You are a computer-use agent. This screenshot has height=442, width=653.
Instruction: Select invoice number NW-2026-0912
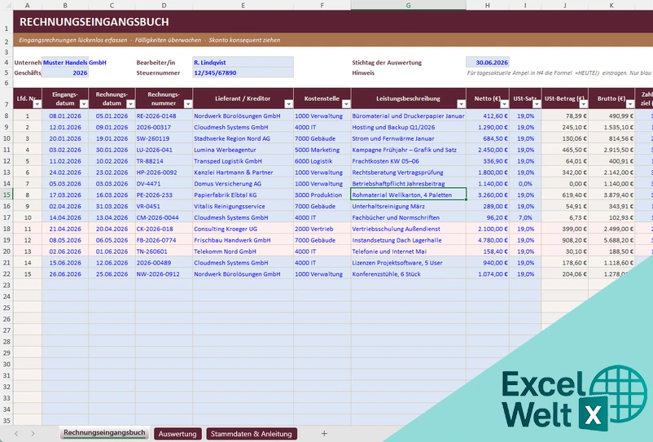click(164, 274)
